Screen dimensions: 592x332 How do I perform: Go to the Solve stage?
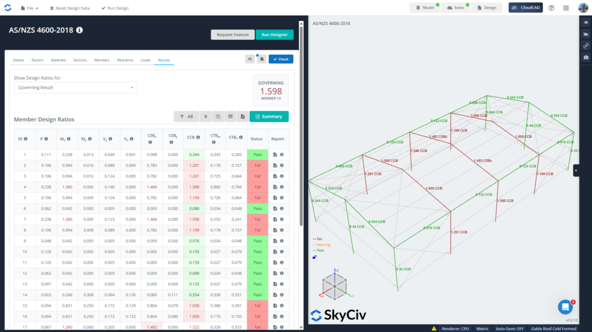pos(456,8)
